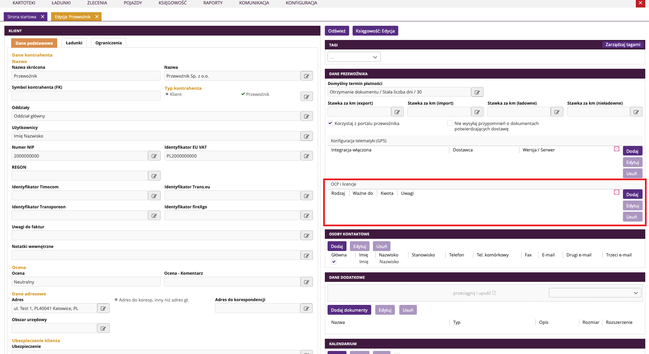
Task: Open edit icon for Oddziały field
Action: point(307,116)
